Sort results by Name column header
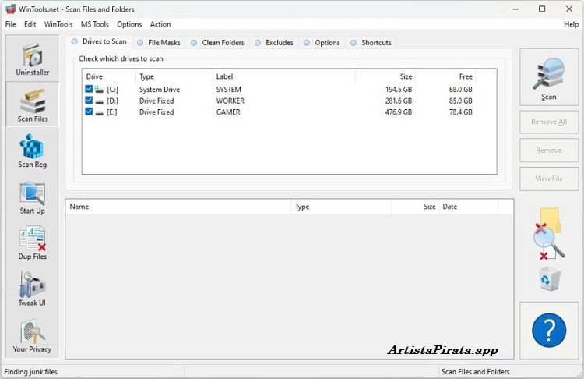 pyautogui.click(x=178, y=207)
